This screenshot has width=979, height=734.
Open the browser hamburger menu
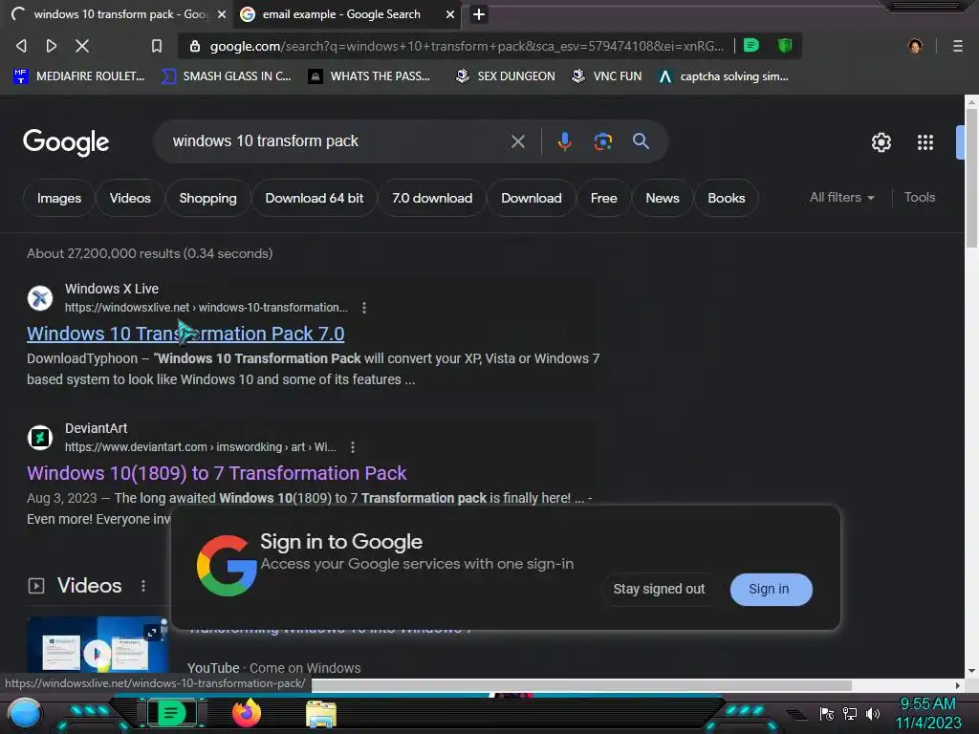pyautogui.click(x=957, y=46)
